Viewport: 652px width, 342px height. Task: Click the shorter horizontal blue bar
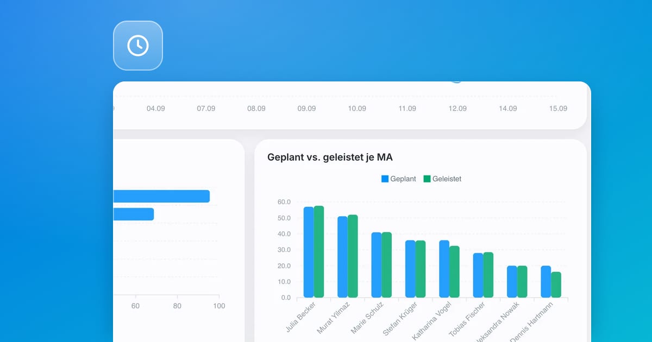coord(134,214)
